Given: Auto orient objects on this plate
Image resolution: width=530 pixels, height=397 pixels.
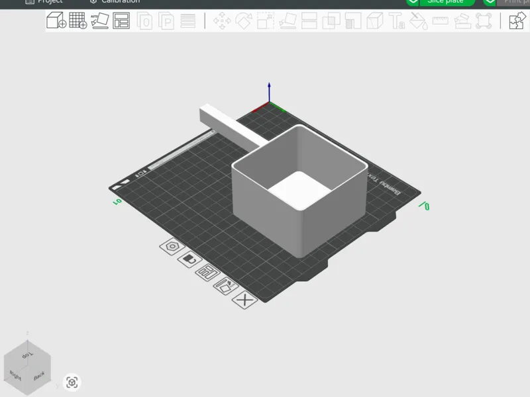Looking at the screenshot, I should tap(226, 287).
